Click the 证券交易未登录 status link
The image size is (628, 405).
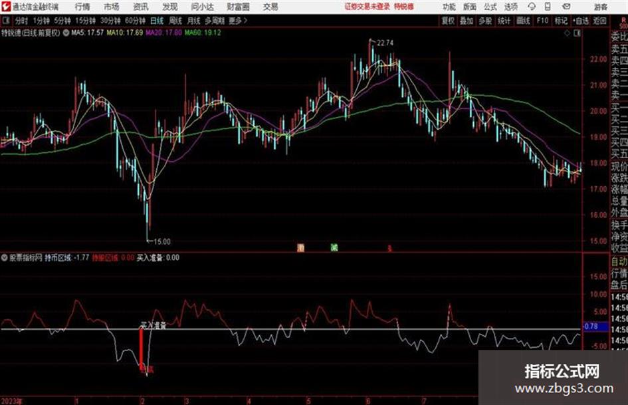(x=367, y=7)
